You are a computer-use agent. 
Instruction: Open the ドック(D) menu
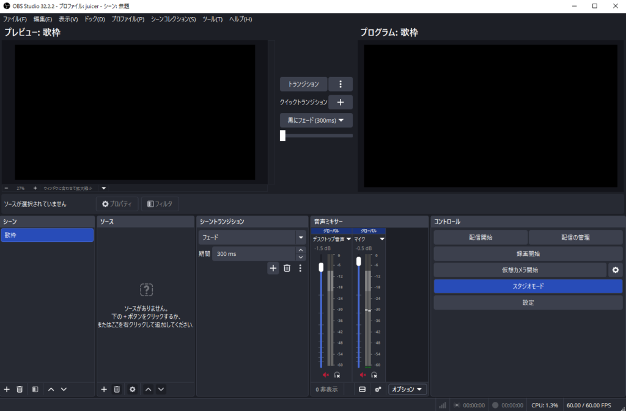(95, 19)
